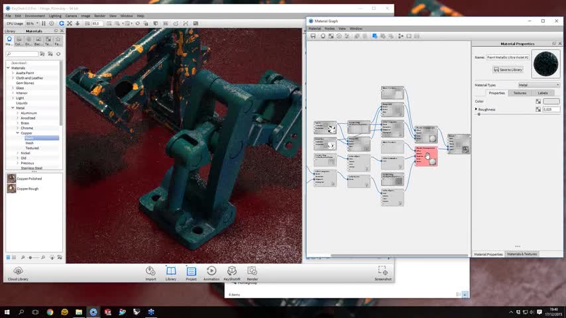Screen dimensions: 566x318
Task: Select the Mesh subfolder under Copper
Action: click(x=30, y=143)
